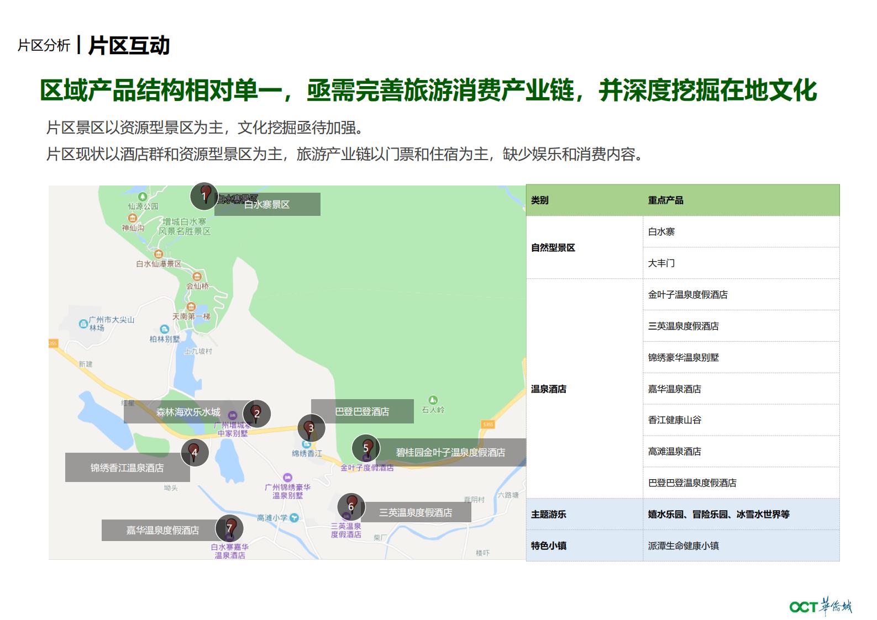Click the 三英温泉度假酒店 table cell
This screenshot has height=620, width=877.
741,326
